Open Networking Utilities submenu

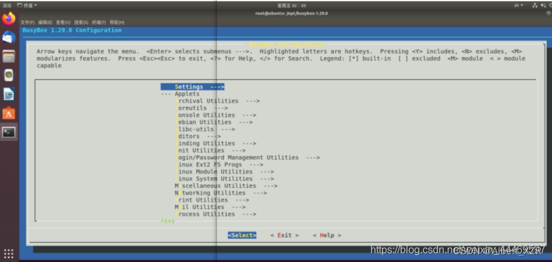click(221, 192)
